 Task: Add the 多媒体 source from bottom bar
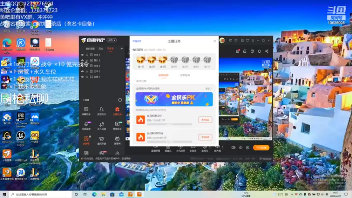193,148
